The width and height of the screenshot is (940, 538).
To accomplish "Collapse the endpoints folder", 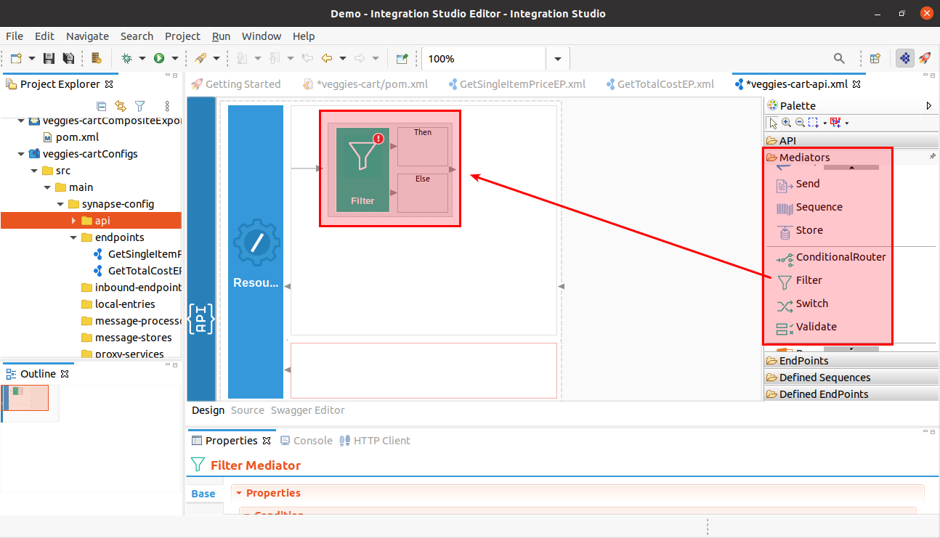I will [x=73, y=237].
